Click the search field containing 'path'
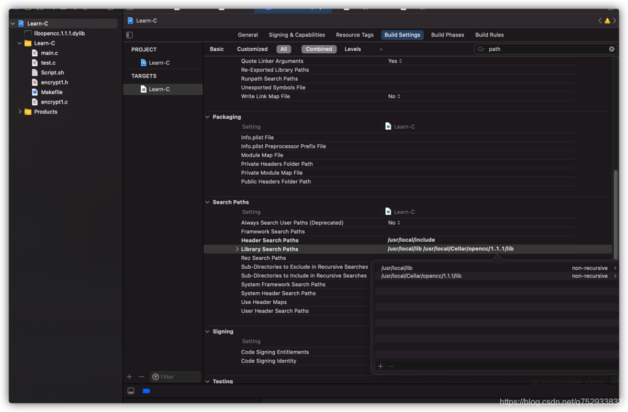Viewport: 628px width, 412px height. pyautogui.click(x=545, y=49)
